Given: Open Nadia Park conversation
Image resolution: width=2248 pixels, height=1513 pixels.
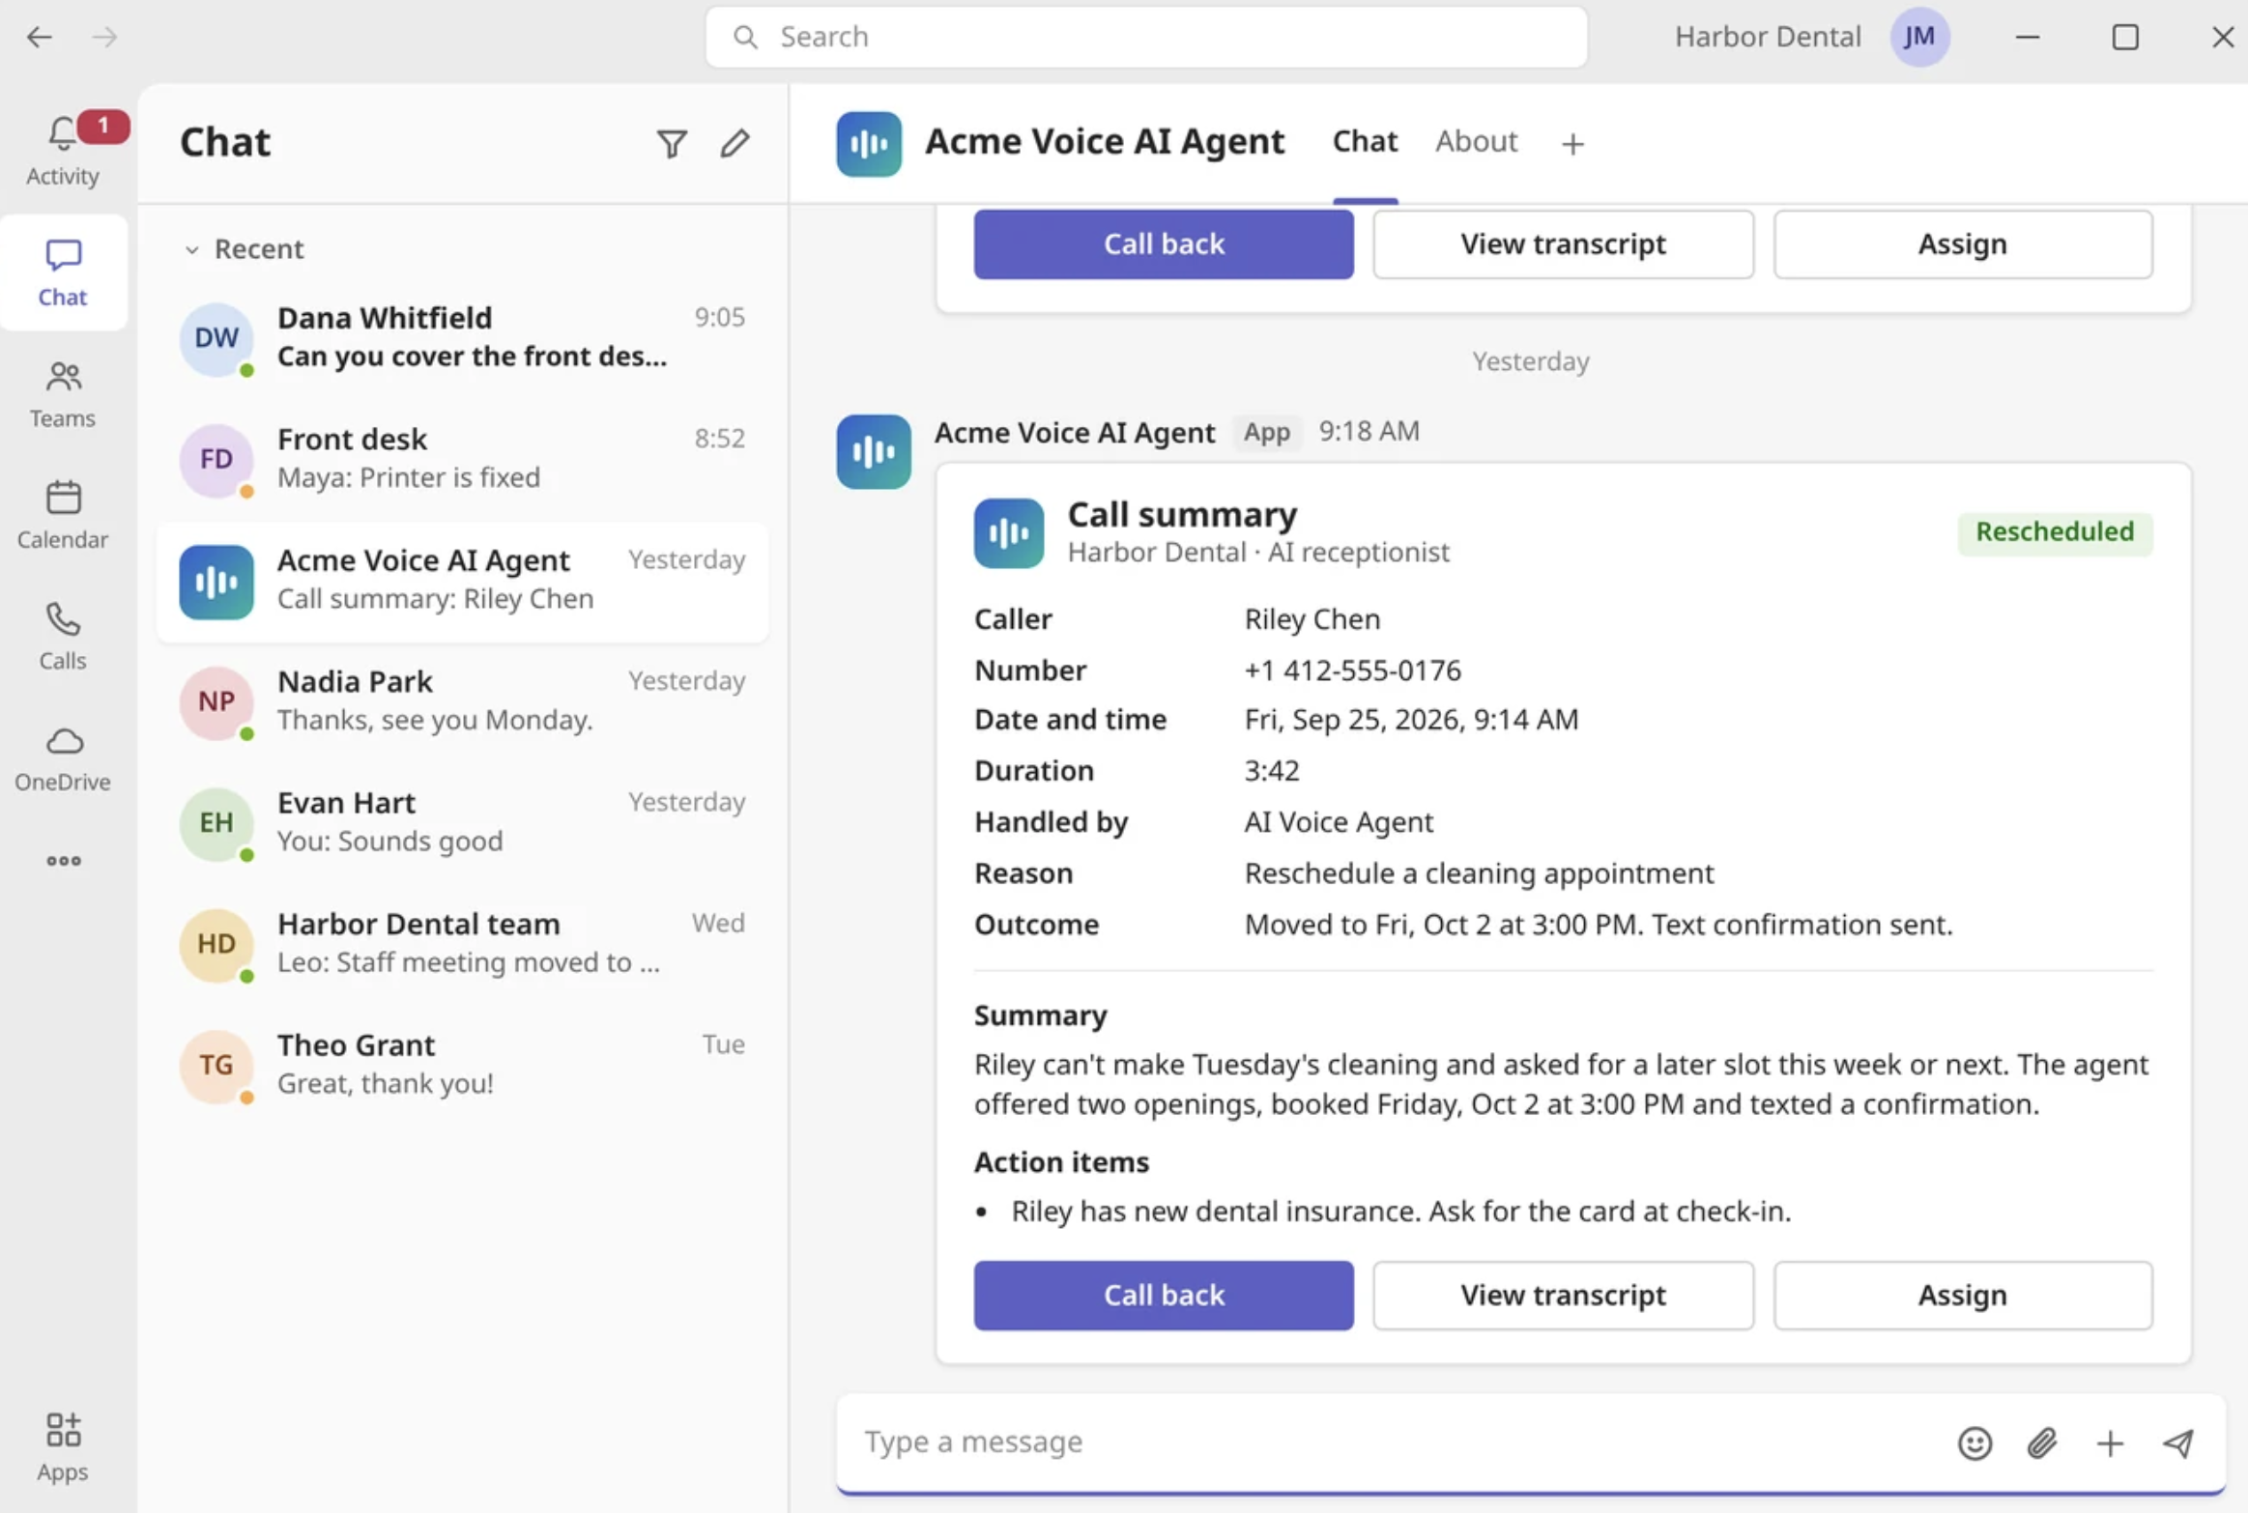Looking at the screenshot, I should pos(463,701).
